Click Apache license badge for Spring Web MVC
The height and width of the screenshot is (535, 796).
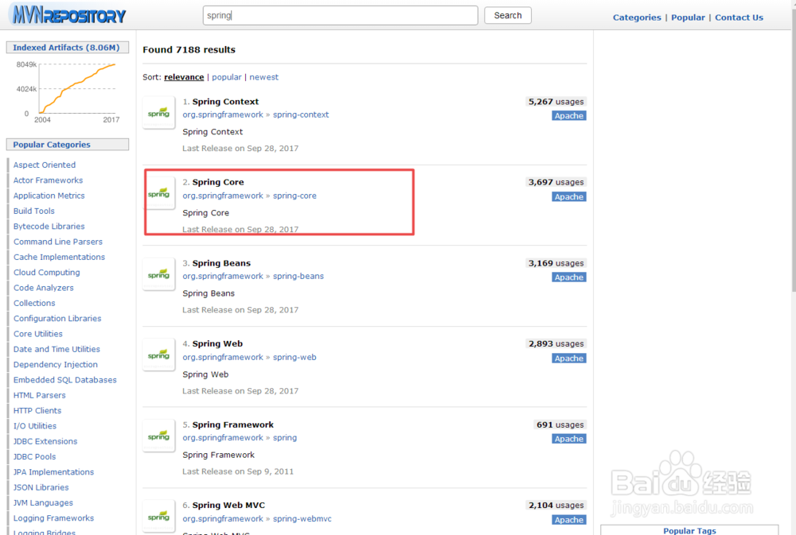click(x=569, y=520)
